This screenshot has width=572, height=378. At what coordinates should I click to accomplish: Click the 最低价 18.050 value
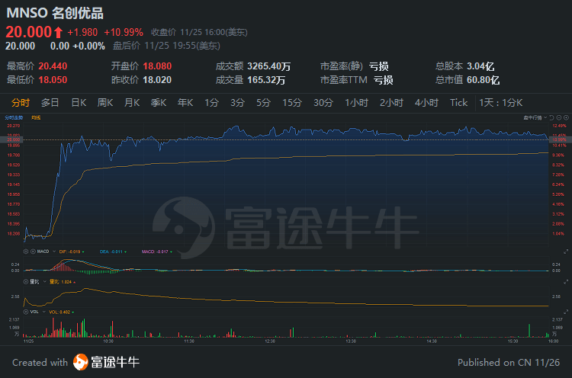[x=53, y=80]
